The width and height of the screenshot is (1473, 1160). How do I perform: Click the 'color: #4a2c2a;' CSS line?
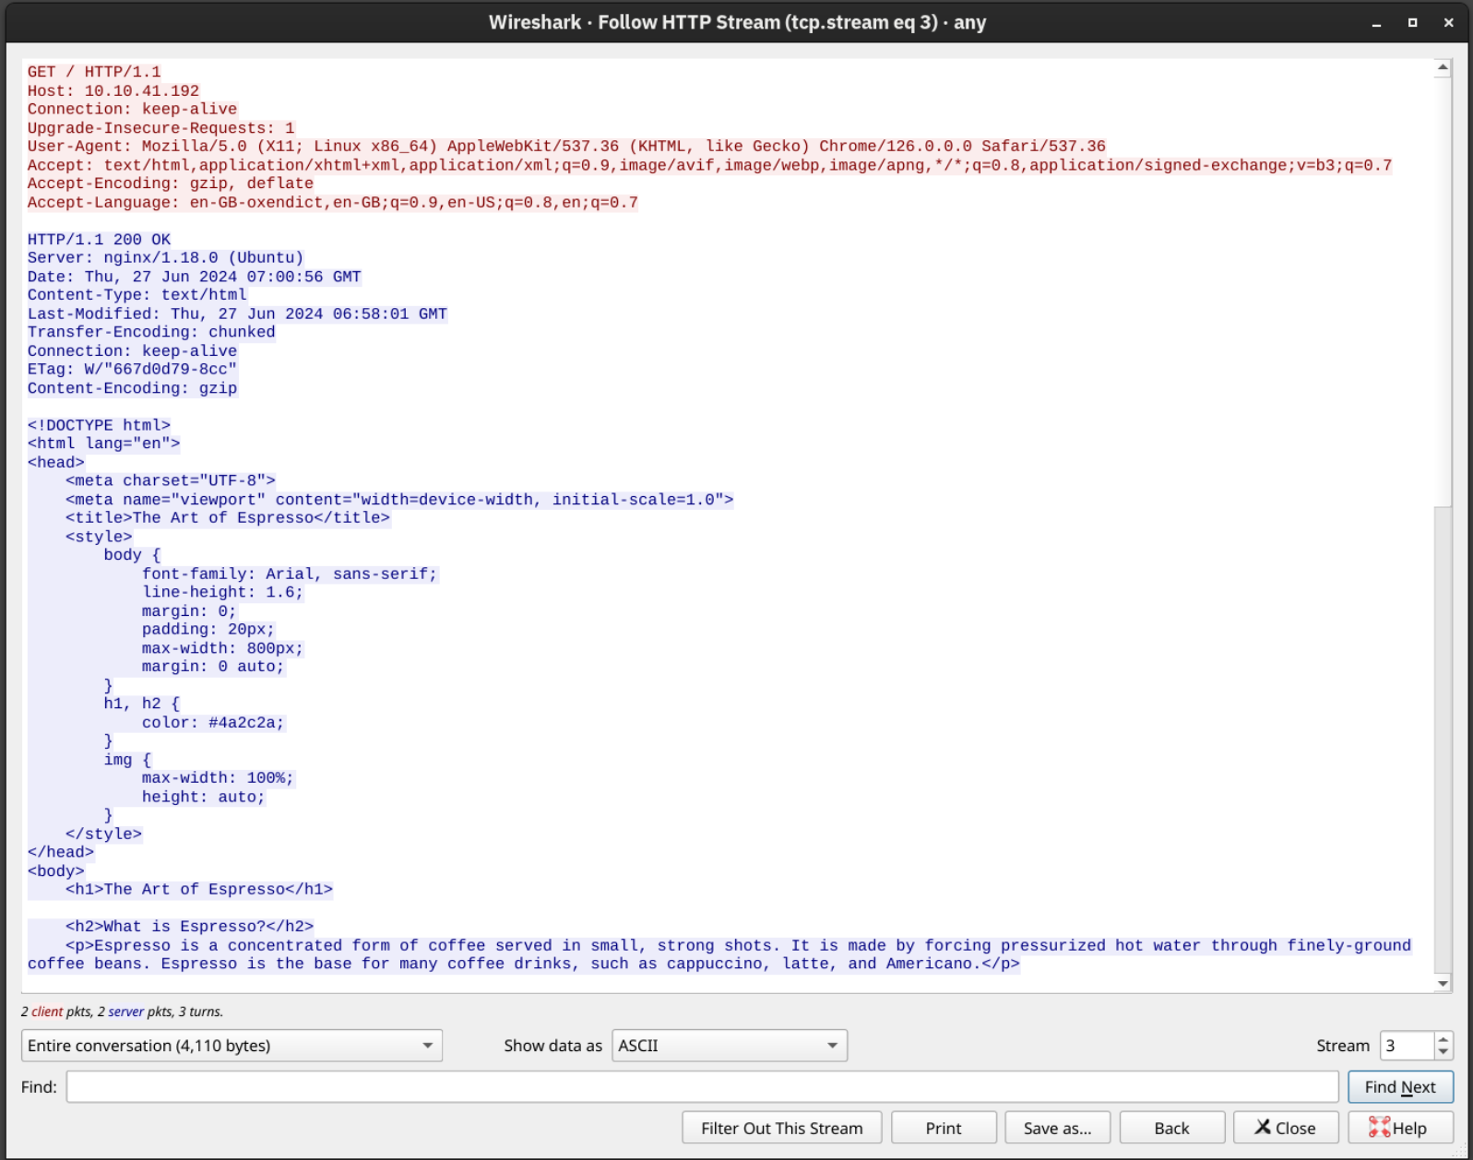point(213,723)
